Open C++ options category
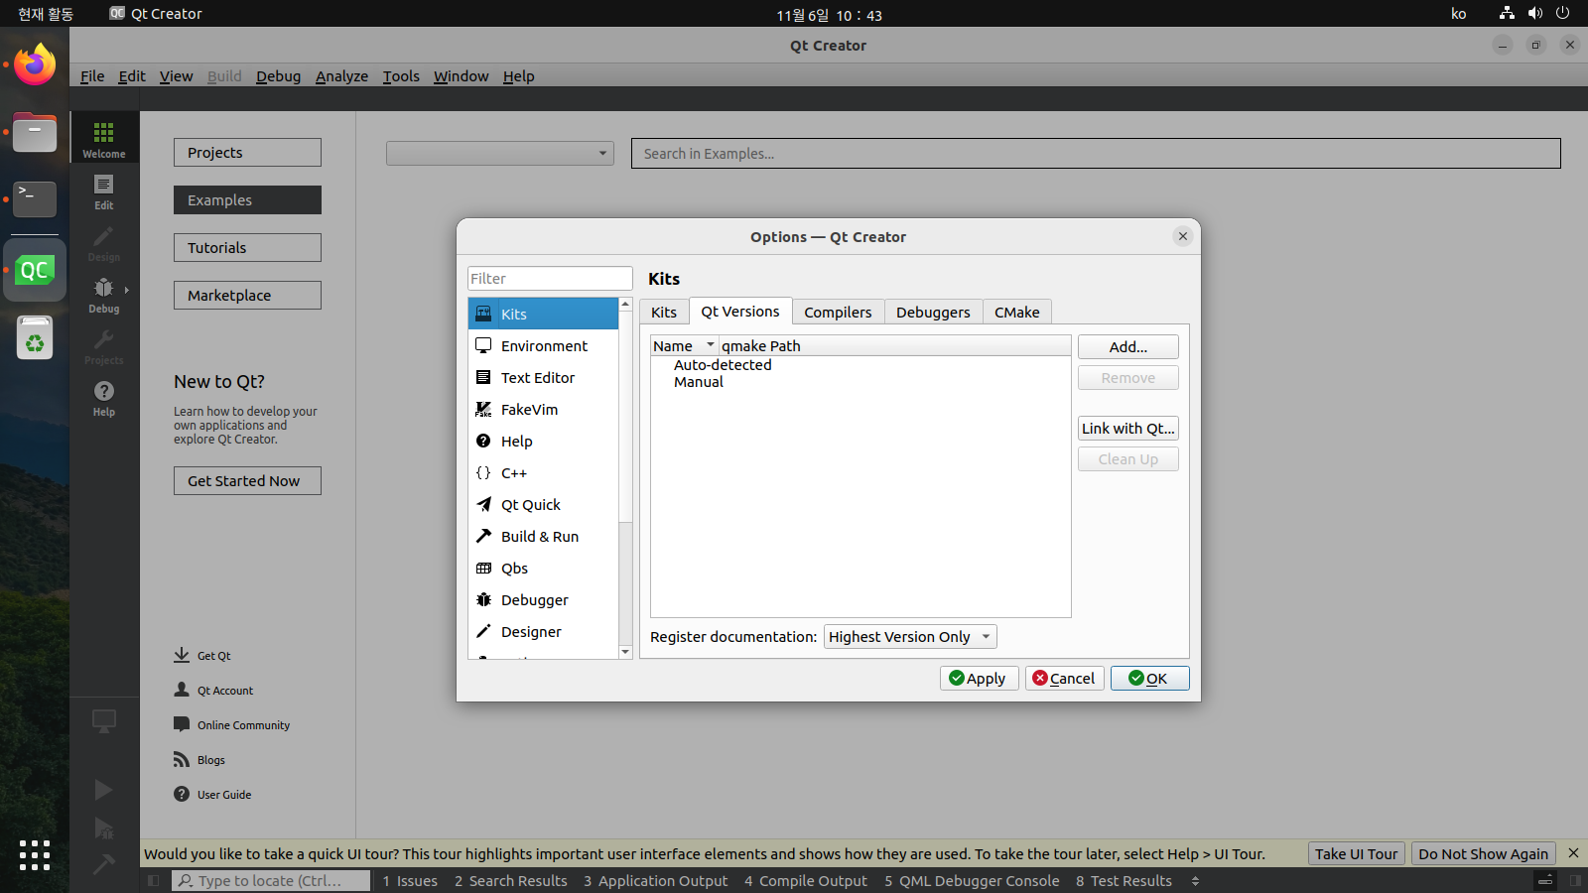This screenshot has width=1588, height=893. 543,472
